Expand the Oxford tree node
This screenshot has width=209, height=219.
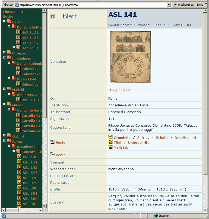[x=4, y=136]
